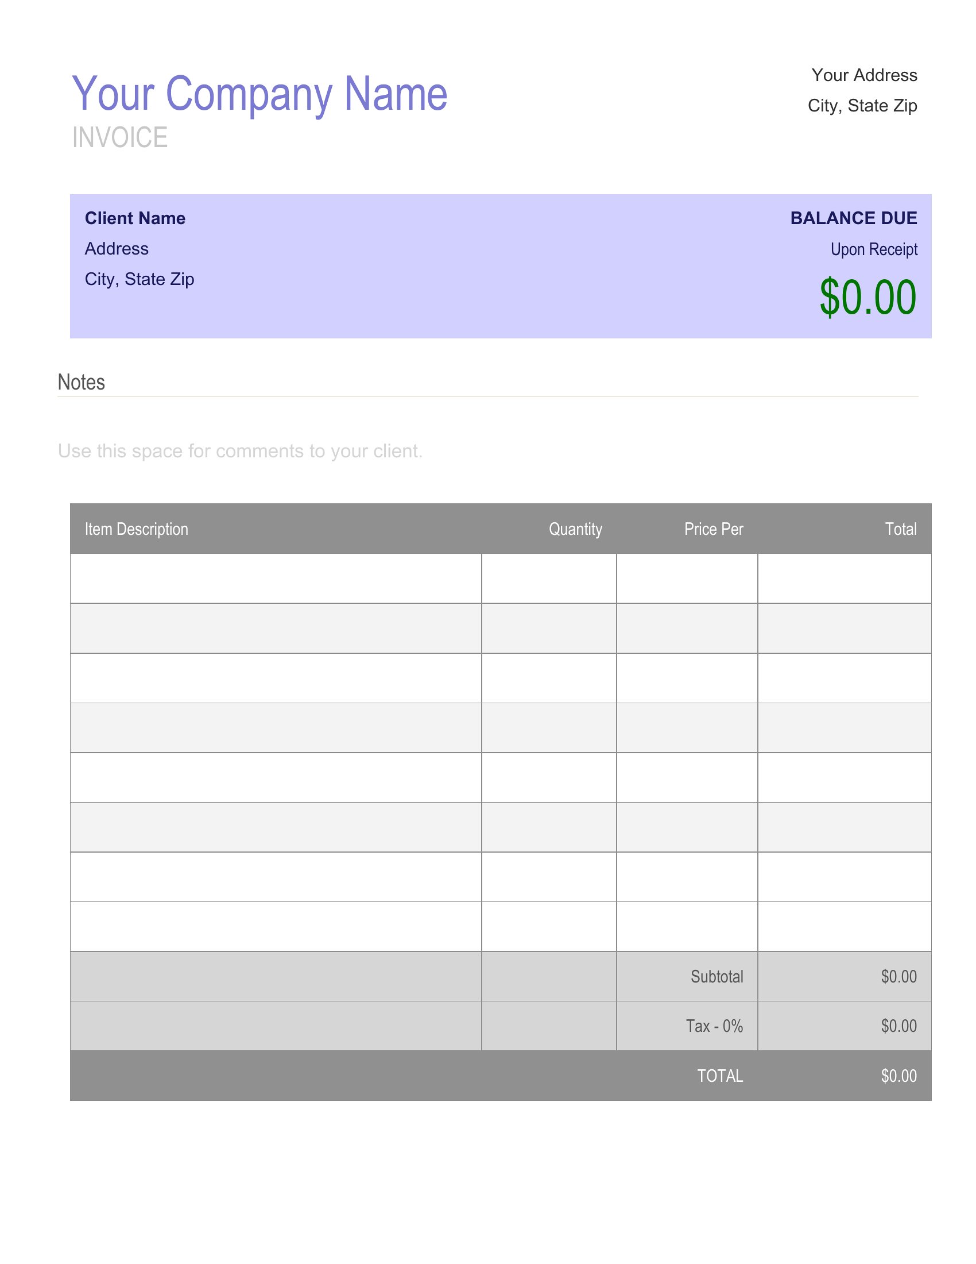Select the Client Name field

(135, 218)
